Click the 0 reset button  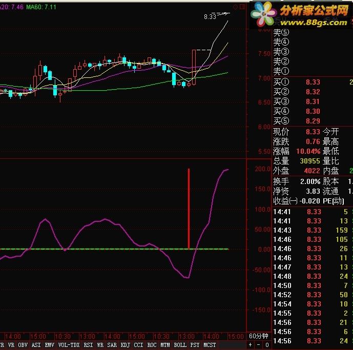(x=267, y=344)
